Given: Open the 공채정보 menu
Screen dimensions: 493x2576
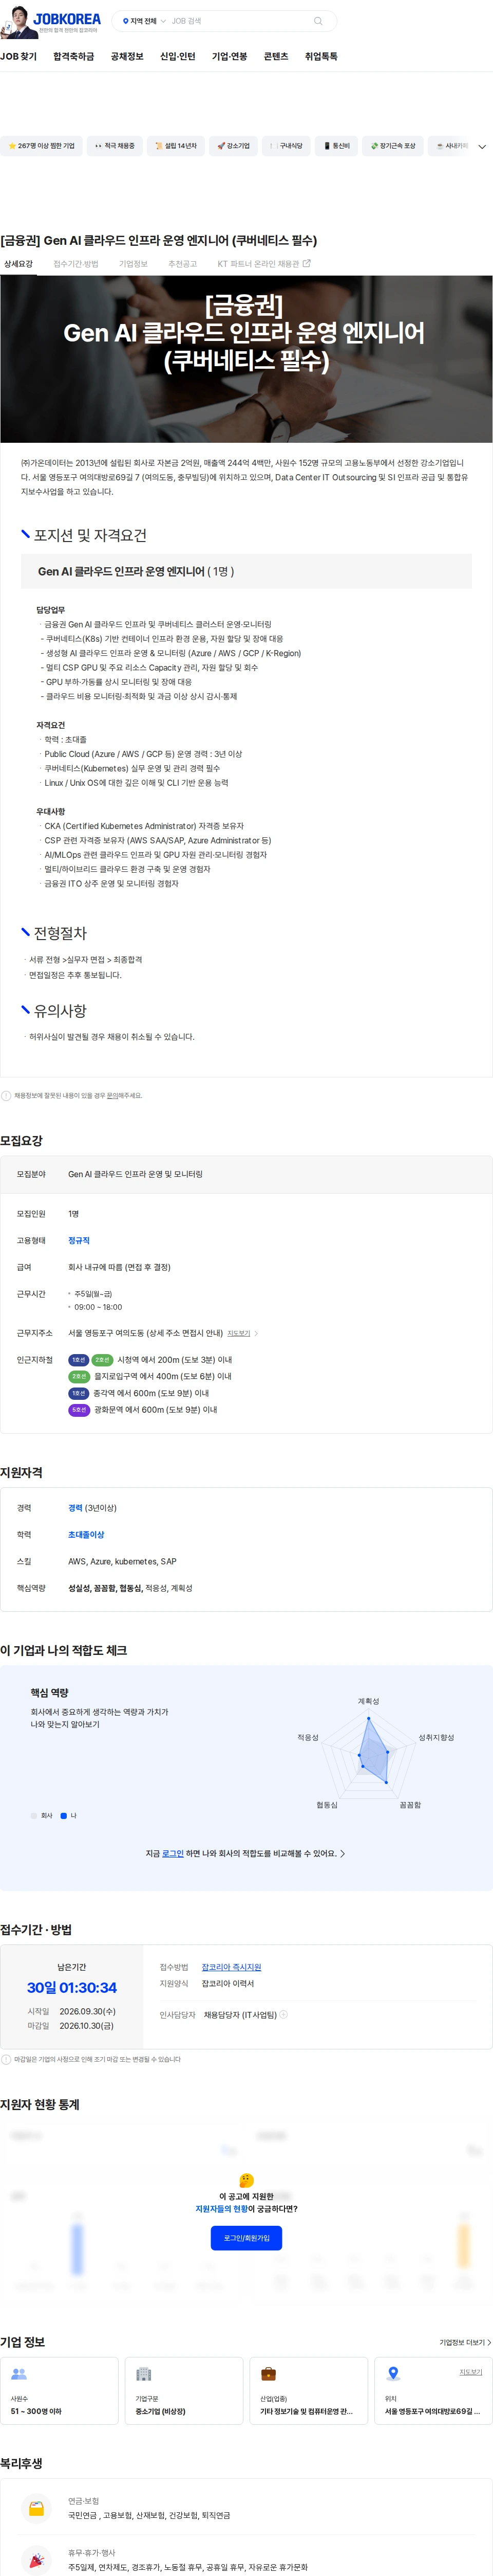Looking at the screenshot, I should point(127,57).
